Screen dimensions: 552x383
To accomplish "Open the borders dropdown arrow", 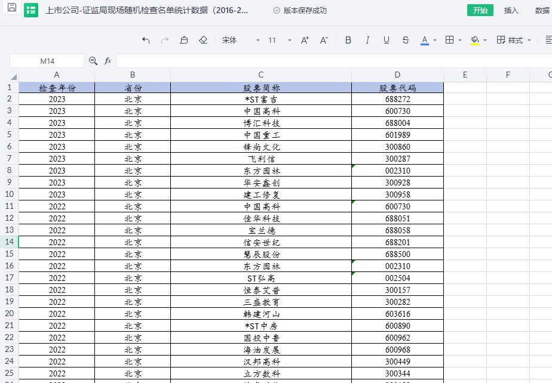I will [460, 41].
